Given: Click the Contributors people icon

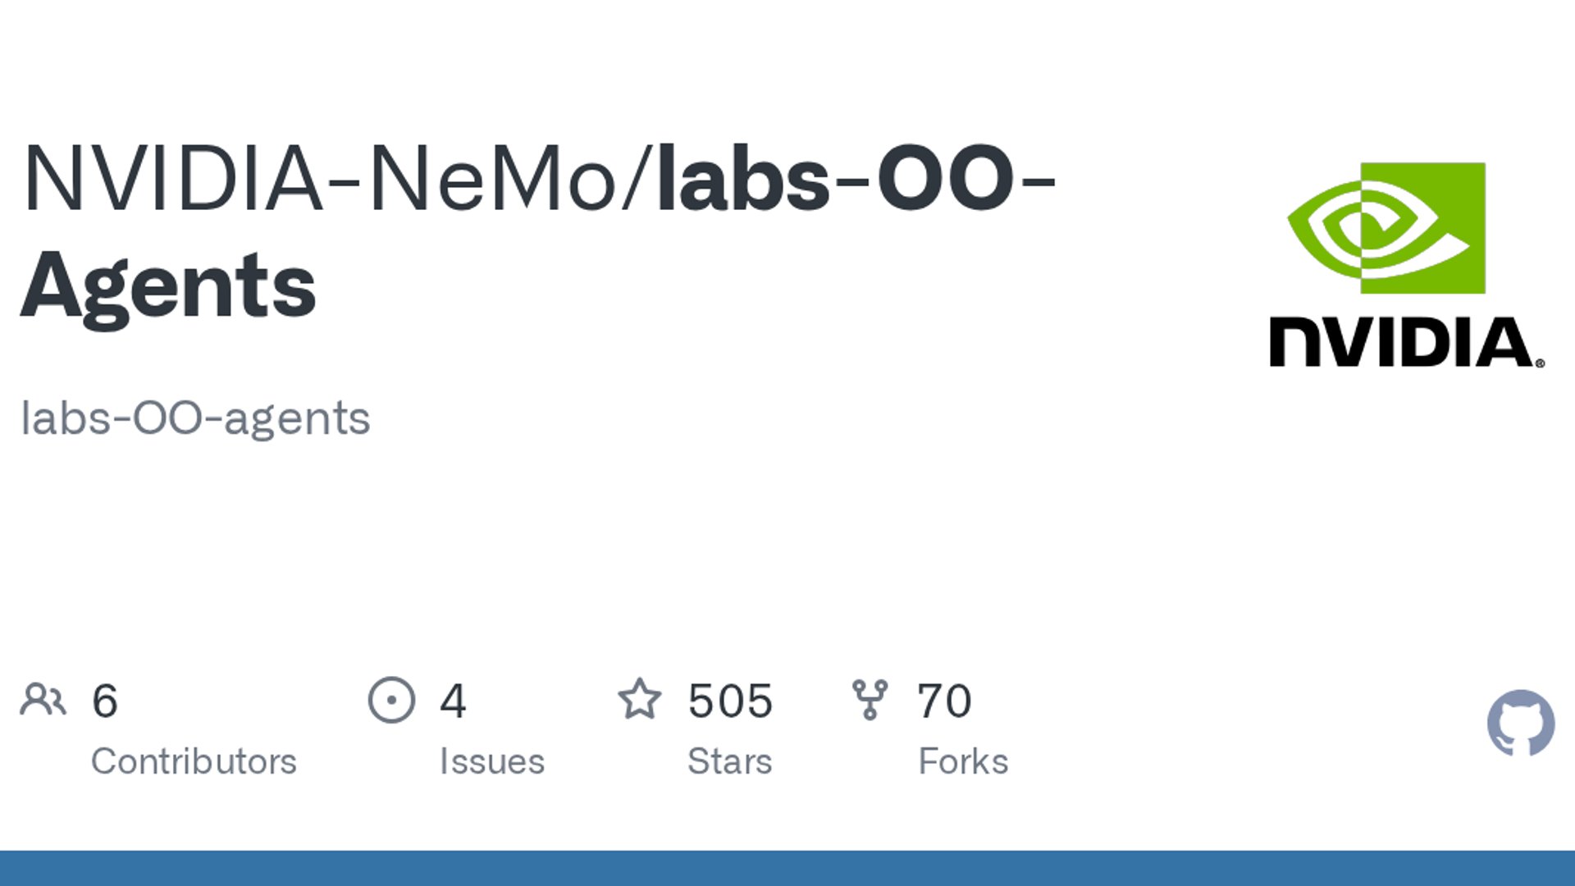Looking at the screenshot, I should pyautogui.click(x=43, y=701).
